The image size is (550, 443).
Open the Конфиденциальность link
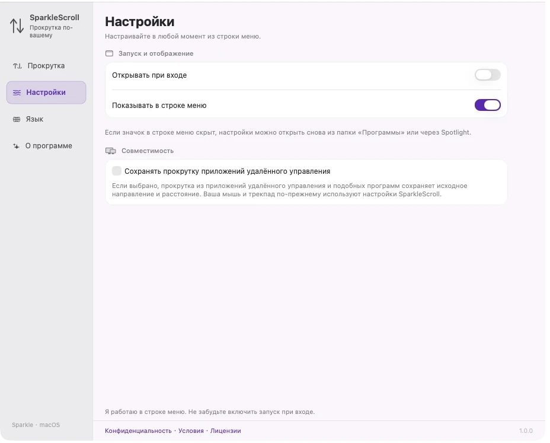point(138,431)
